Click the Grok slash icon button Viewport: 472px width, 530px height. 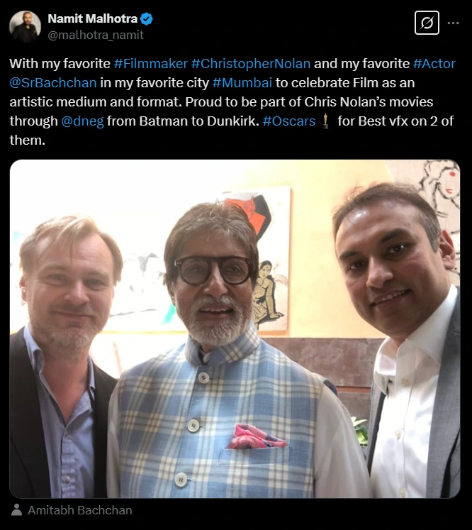pyautogui.click(x=427, y=23)
